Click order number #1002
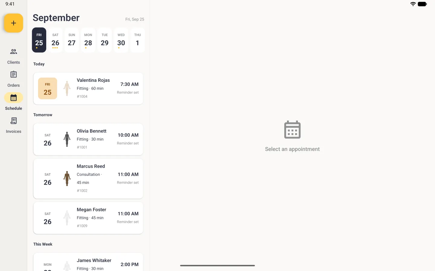The height and width of the screenshot is (271, 435). click(82, 191)
